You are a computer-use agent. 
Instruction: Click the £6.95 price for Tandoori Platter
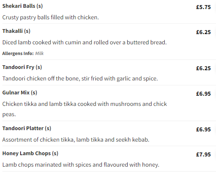pyautogui.click(x=203, y=129)
